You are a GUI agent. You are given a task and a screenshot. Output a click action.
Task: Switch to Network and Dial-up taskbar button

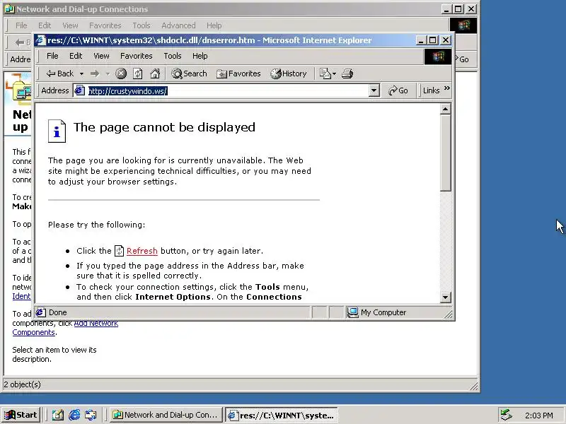(x=166, y=415)
